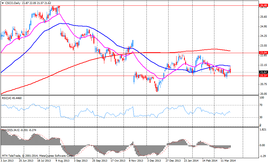Click the 8 Nov 2013 date label
Viewport: 270px width, 163px height.
click(136, 161)
